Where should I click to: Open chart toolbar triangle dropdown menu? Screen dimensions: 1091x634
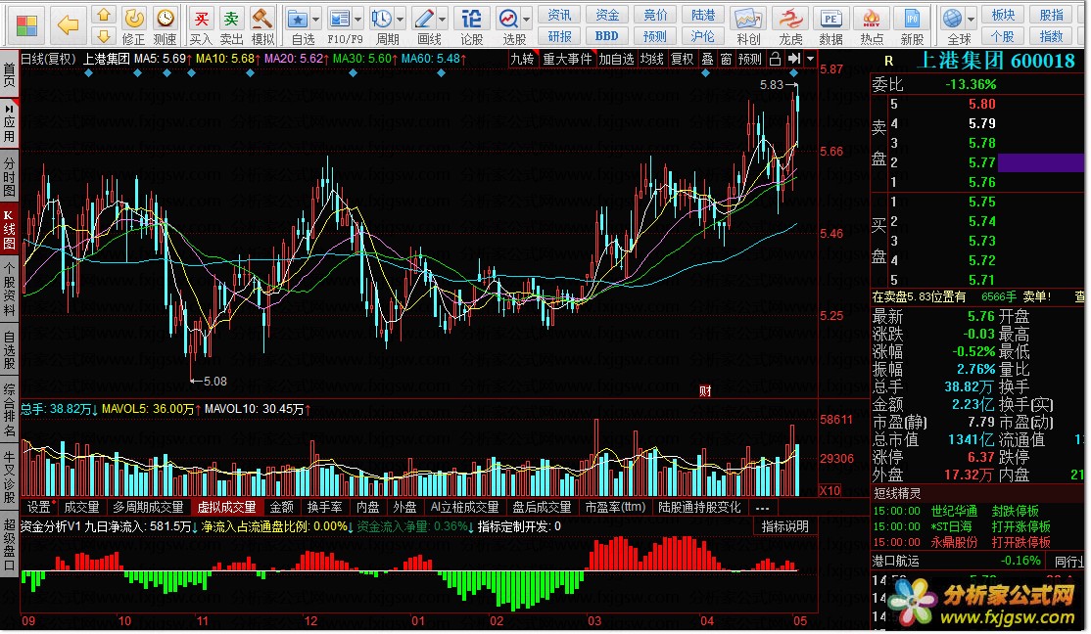810,59
